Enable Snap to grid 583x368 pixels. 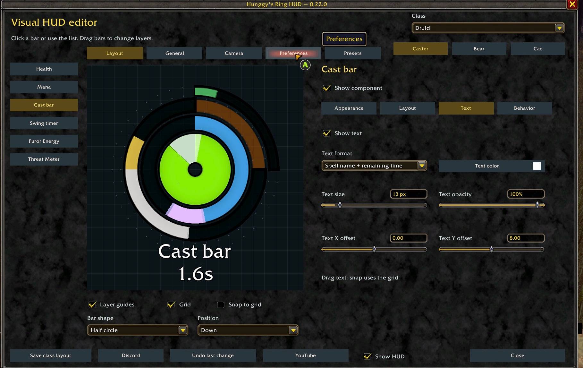point(221,304)
